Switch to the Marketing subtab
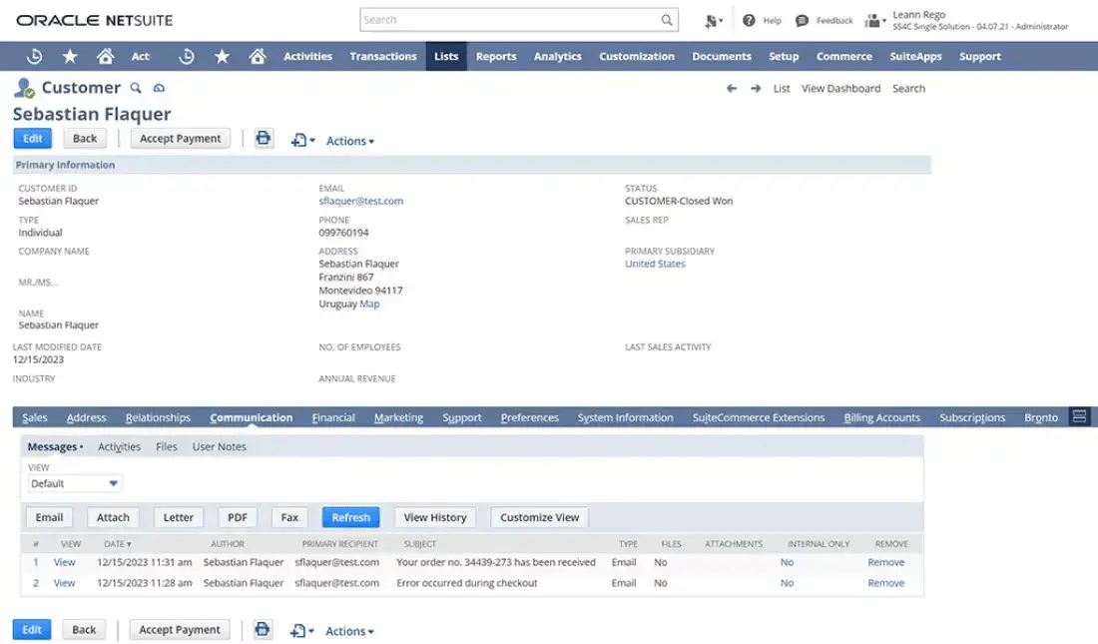Image resolution: width=1098 pixels, height=644 pixels. [398, 417]
